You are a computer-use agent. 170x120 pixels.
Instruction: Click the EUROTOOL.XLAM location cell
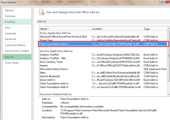(x=116, y=62)
